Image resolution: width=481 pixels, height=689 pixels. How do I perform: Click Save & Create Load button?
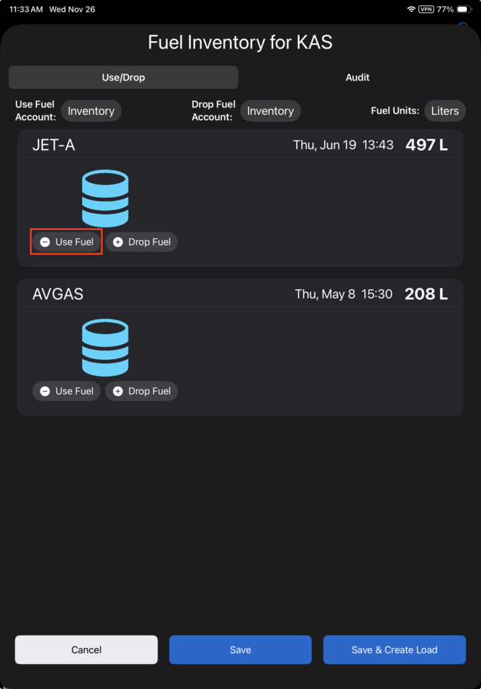click(394, 649)
